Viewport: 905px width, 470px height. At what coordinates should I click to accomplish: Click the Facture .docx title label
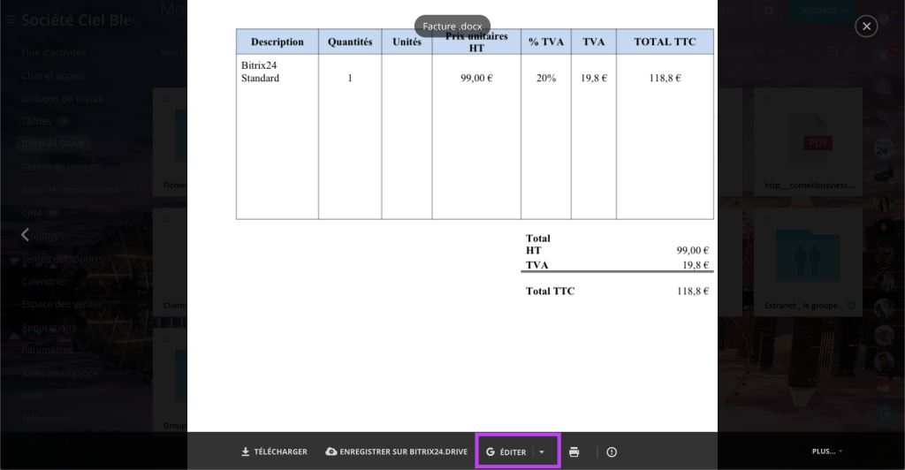(x=452, y=27)
